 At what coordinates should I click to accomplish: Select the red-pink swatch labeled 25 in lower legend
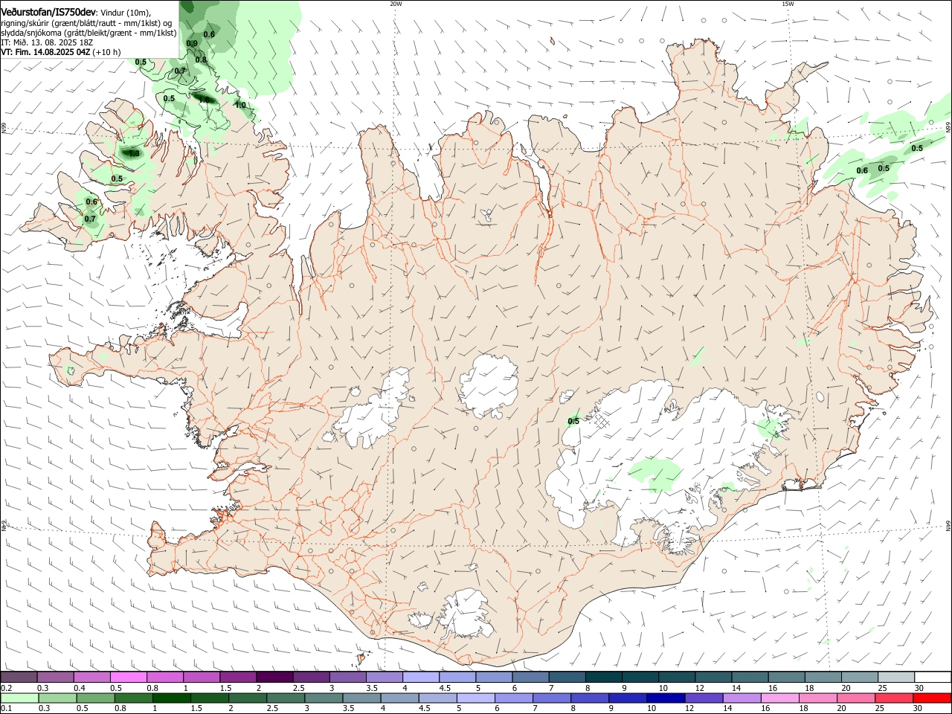click(x=896, y=698)
